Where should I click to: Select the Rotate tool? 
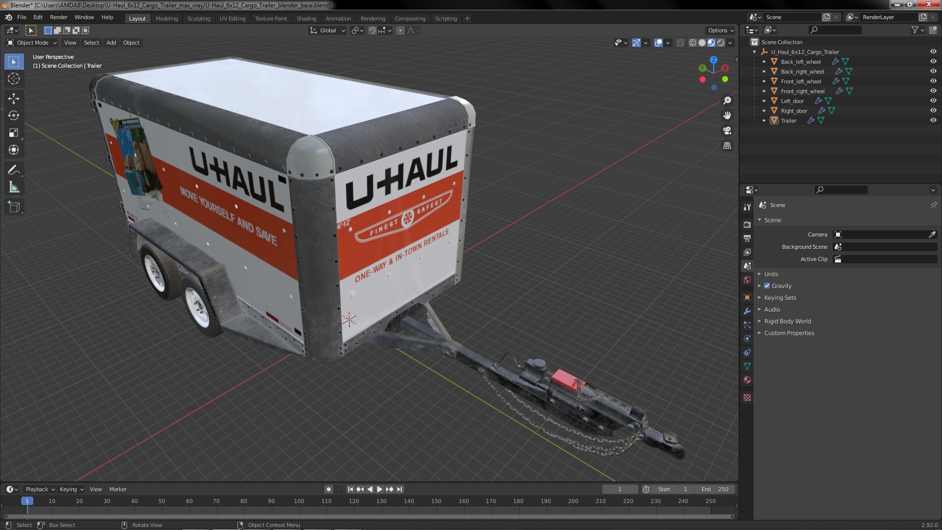(x=14, y=115)
